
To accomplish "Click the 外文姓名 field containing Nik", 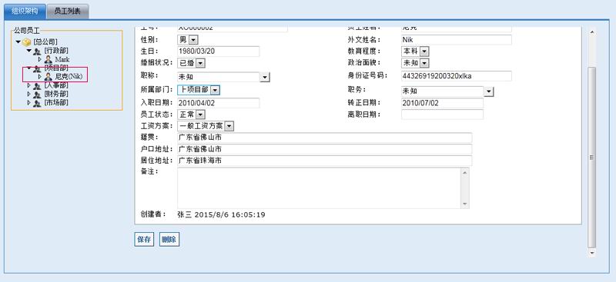I will coord(457,40).
